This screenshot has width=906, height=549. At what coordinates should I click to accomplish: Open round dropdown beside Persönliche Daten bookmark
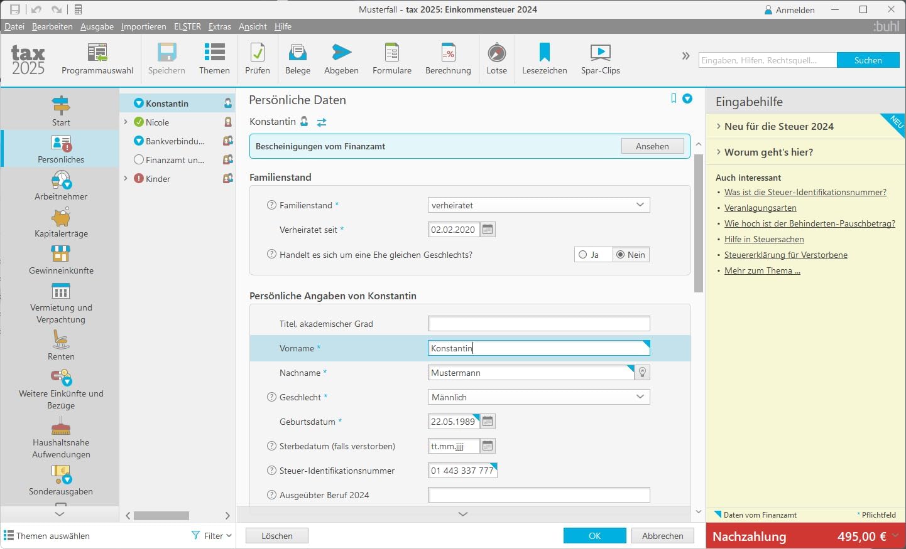pyautogui.click(x=687, y=99)
